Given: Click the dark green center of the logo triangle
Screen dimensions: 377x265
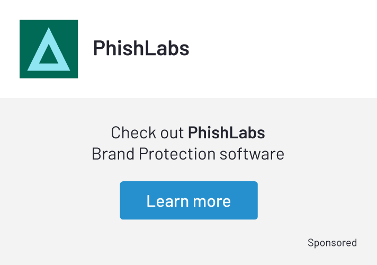Looking at the screenshot, I should pyautogui.click(x=48, y=56).
